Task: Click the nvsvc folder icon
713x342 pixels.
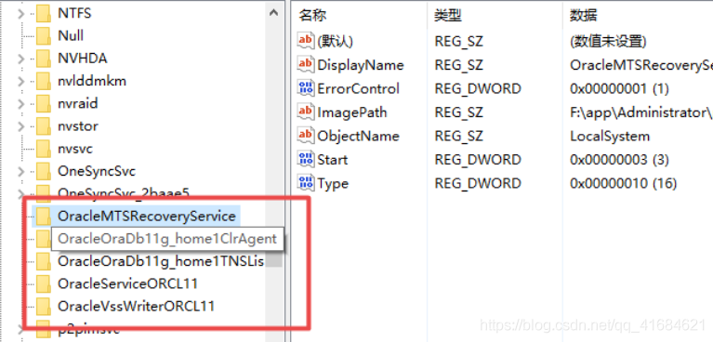Action: pos(43,149)
